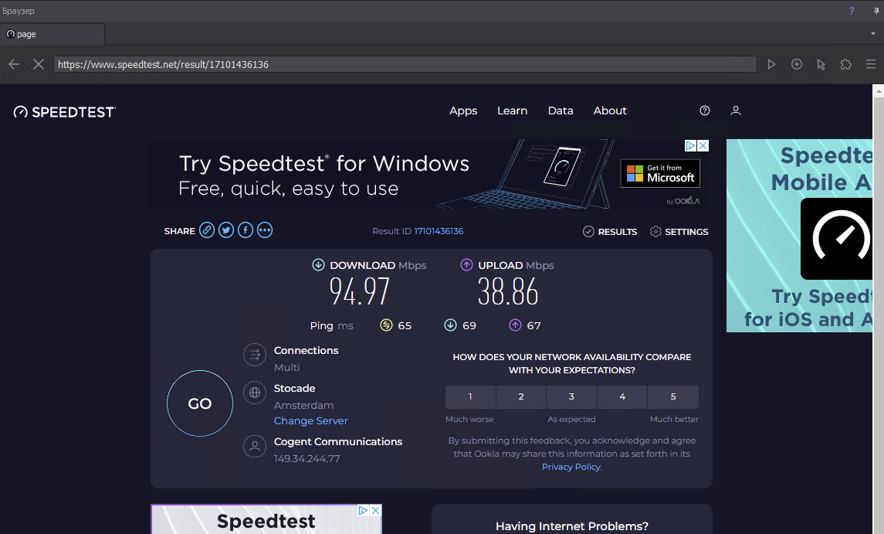This screenshot has height=534, width=884.
Task: Expand the tab list dropdown arrow
Action: pyautogui.click(x=873, y=34)
